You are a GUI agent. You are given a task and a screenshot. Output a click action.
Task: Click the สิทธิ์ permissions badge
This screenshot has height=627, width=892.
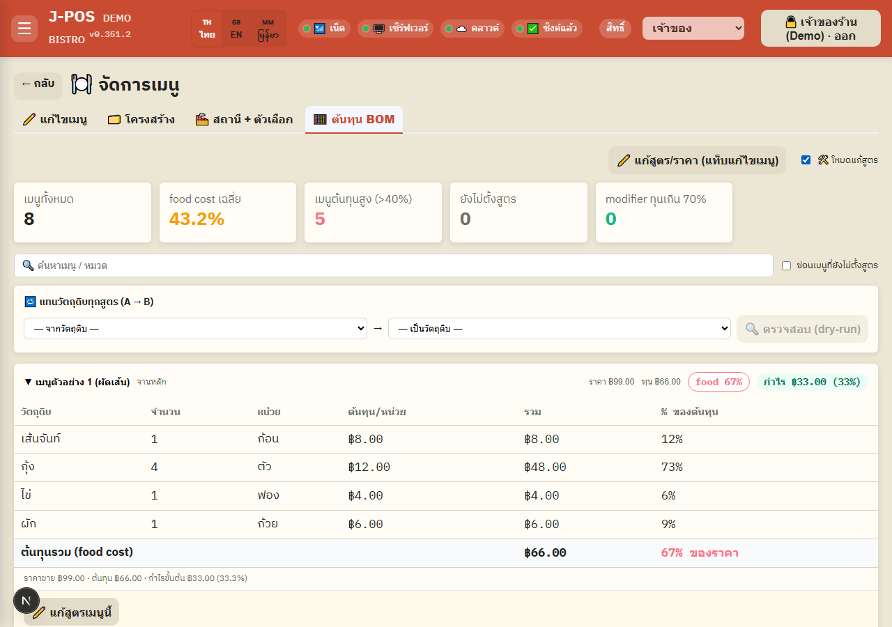coord(615,29)
